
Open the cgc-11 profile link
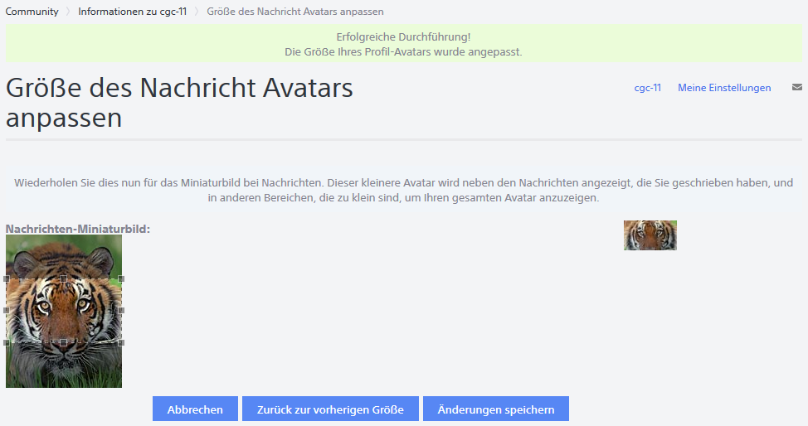[647, 88]
